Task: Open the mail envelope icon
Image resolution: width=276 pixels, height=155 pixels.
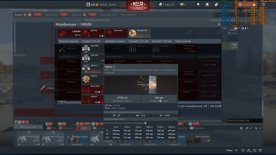Action: 260,150
